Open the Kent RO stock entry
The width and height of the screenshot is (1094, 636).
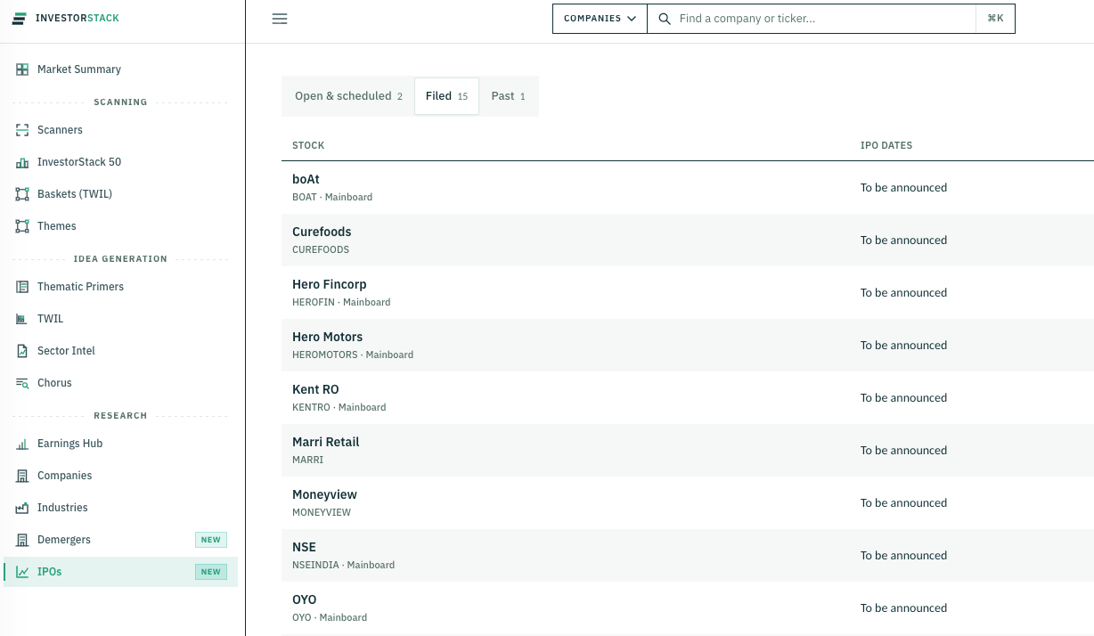click(x=315, y=389)
